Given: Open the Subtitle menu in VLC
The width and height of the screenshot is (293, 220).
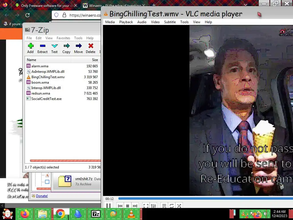Looking at the screenshot, I should pos(170,22).
